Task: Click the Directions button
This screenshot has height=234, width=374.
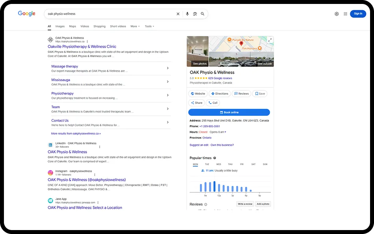Action: tap(220, 94)
